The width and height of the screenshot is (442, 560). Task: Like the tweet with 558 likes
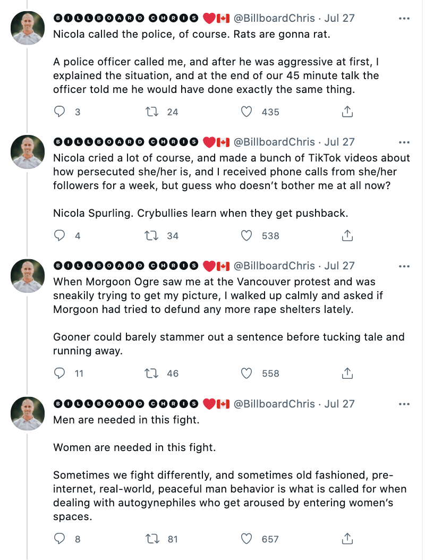(x=246, y=373)
